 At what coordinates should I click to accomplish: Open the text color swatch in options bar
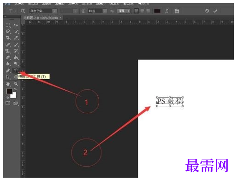(x=157, y=11)
